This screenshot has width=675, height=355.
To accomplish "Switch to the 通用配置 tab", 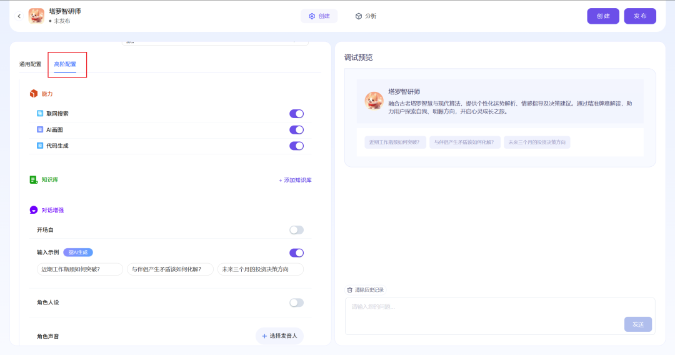I will tap(30, 64).
